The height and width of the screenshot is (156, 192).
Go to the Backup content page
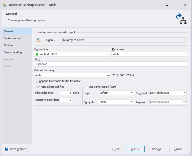(x=17, y=38)
